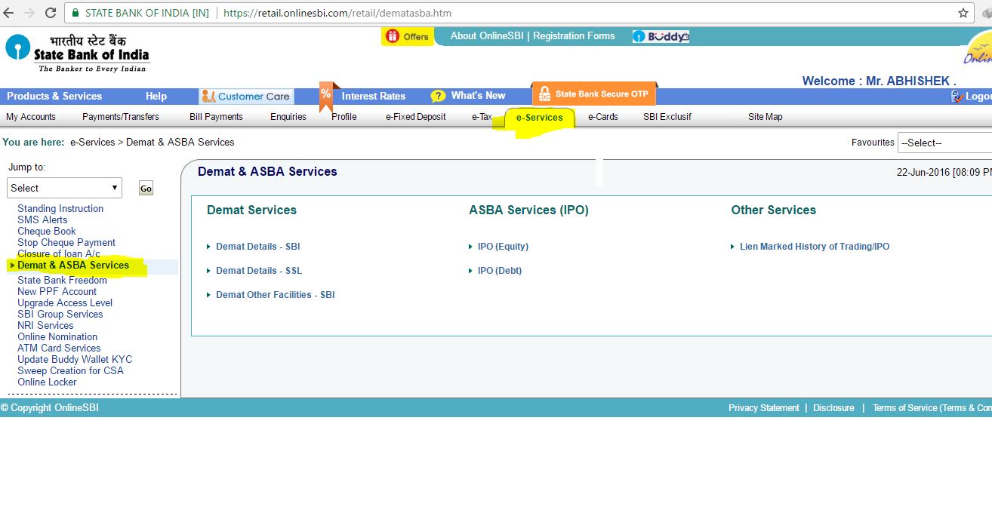Reload the page with refresh icon

(x=51, y=13)
